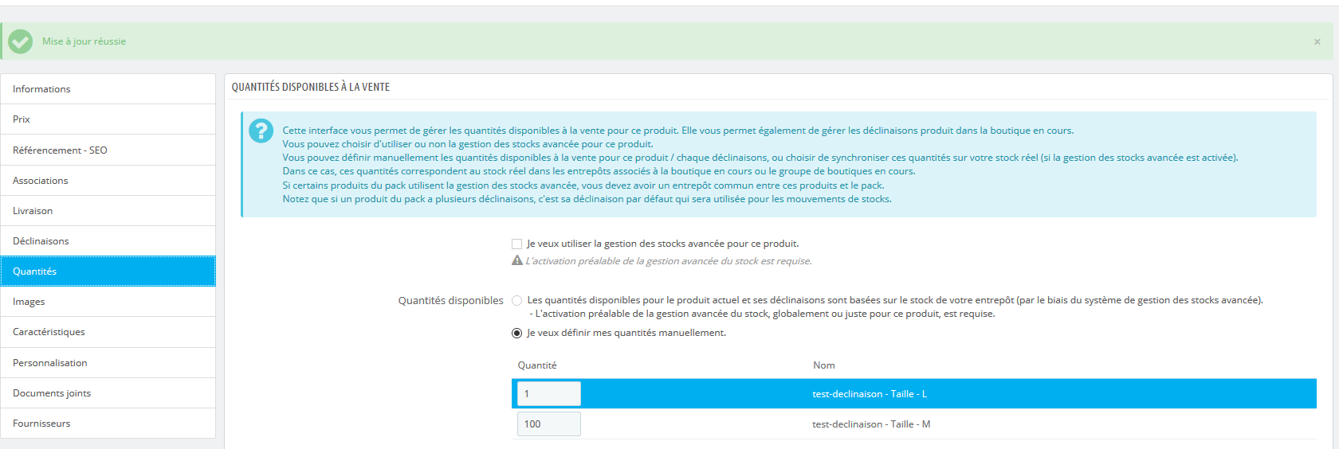Switch to the Associations tab
This screenshot has width=1339, height=449.
108,181
